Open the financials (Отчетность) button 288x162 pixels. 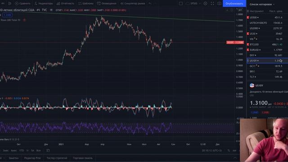coord(66,4)
